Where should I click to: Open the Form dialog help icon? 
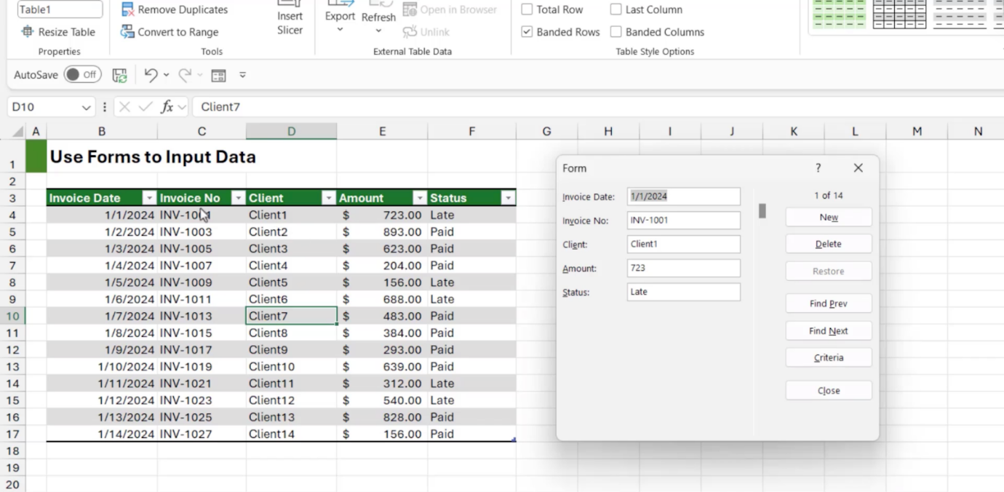(x=818, y=167)
